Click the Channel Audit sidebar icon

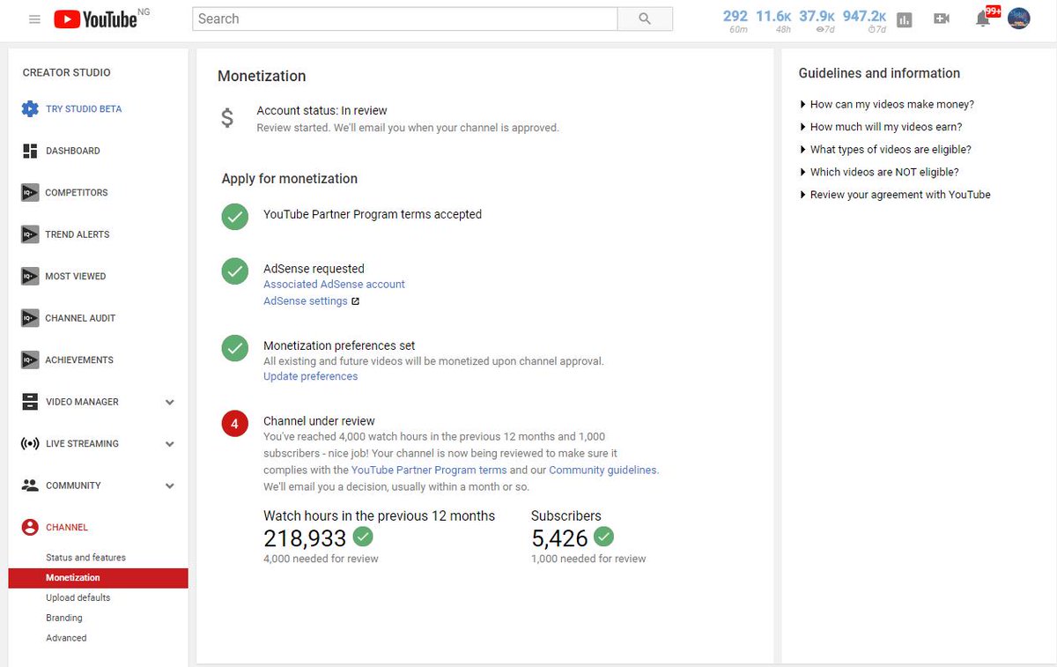click(x=30, y=318)
